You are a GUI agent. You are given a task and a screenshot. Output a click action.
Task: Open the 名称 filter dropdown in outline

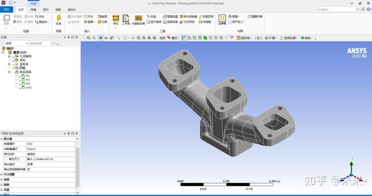[17, 43]
